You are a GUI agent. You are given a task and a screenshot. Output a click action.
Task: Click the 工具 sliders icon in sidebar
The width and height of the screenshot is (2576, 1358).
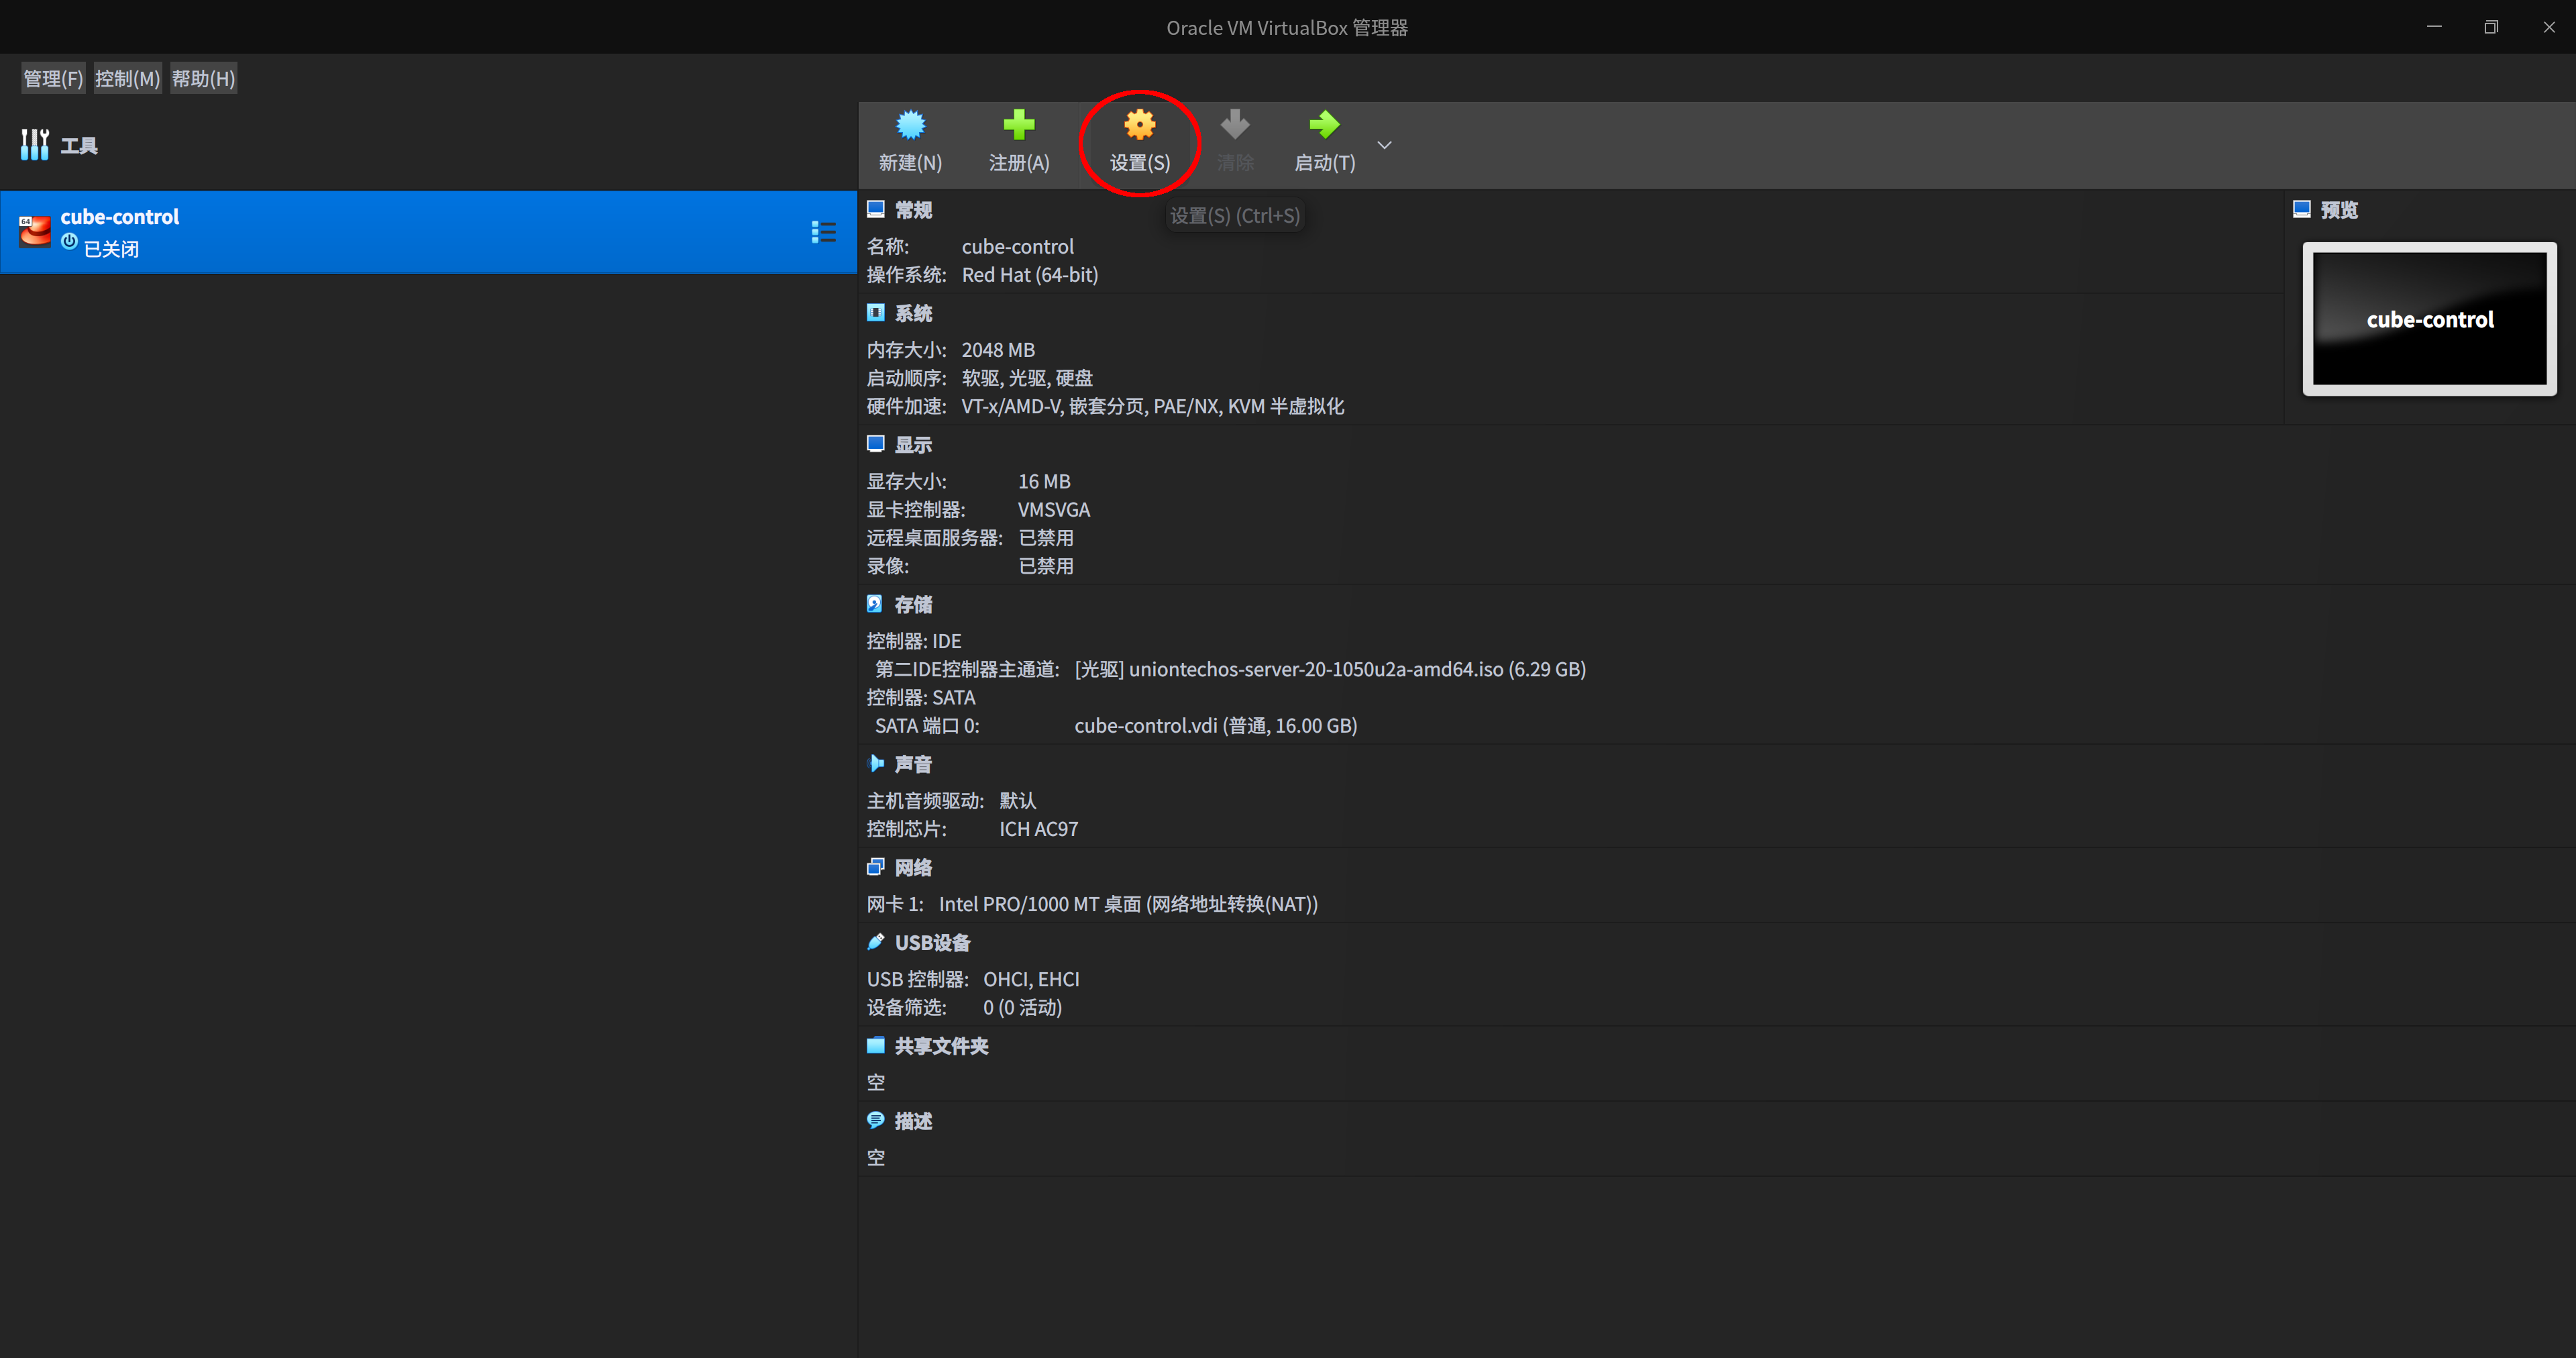pos(34,144)
